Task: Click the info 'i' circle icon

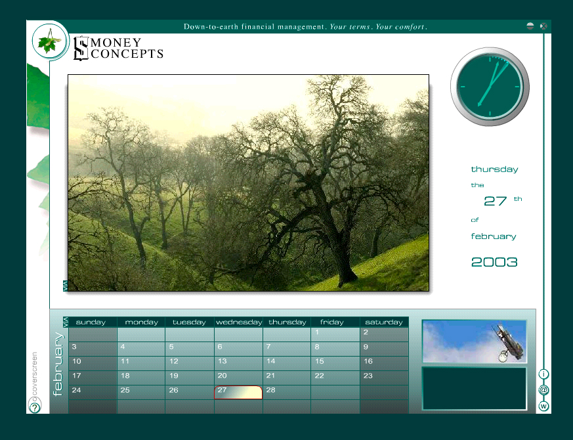Action: coord(543,374)
